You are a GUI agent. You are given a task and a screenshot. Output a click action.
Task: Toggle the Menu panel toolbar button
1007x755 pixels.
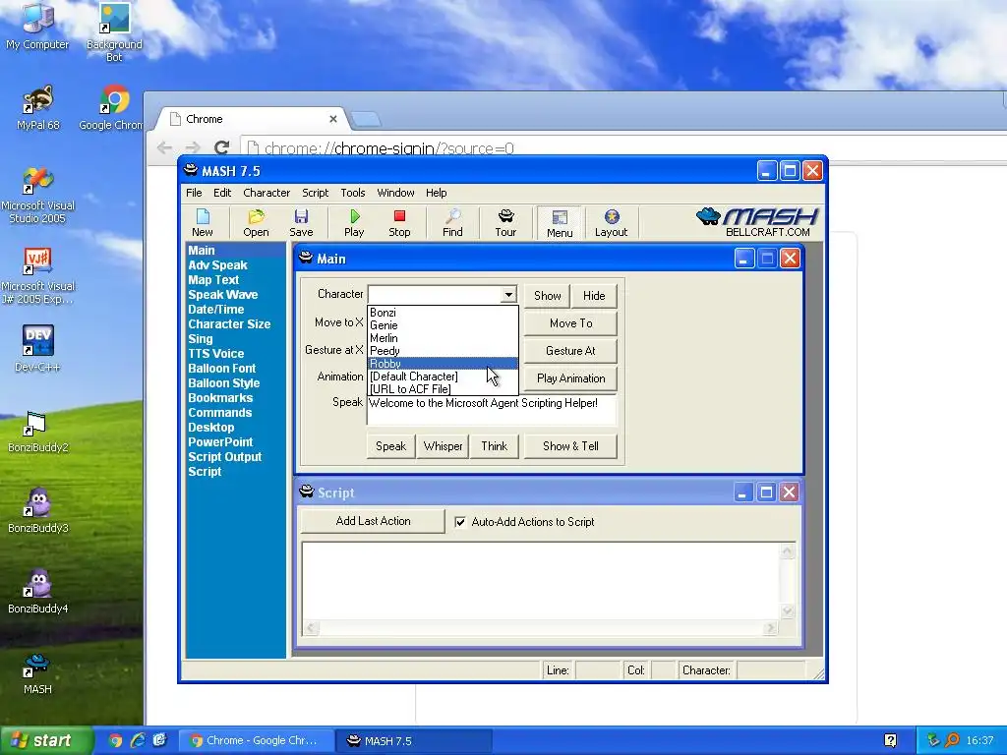tap(560, 223)
